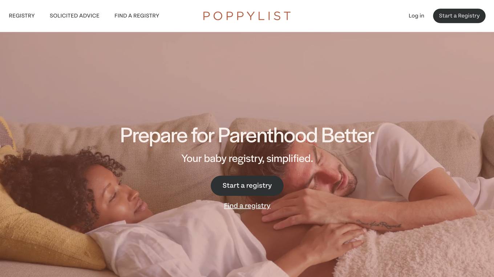This screenshot has height=277, width=494.
Task: Open FIND A REGISTRY in the top navigation
Action: (137, 16)
